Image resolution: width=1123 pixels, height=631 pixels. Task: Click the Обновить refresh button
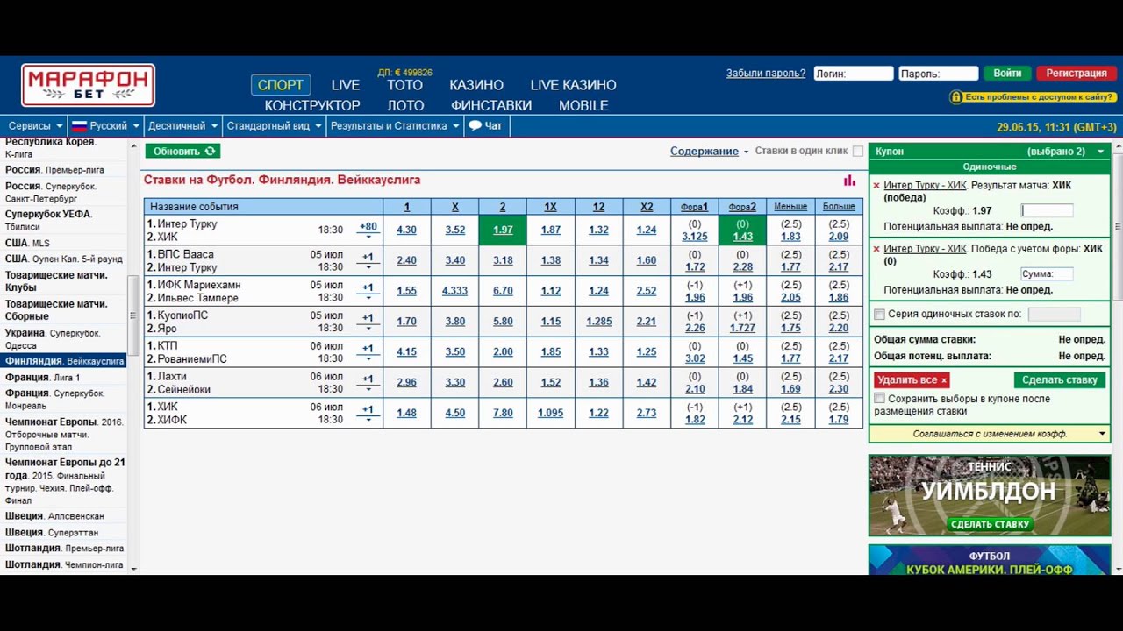pos(182,151)
